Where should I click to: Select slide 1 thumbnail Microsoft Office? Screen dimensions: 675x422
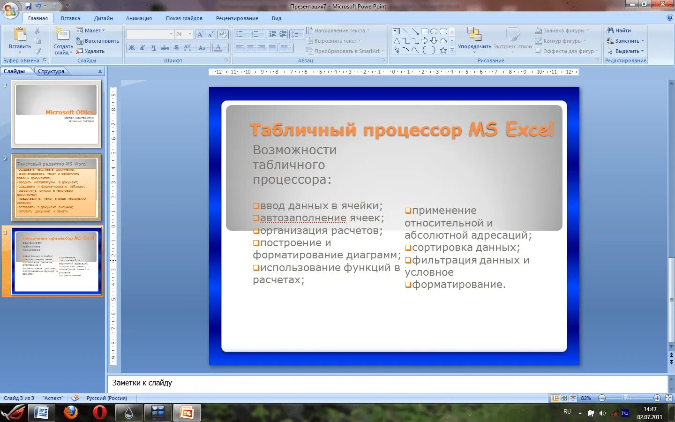(56, 113)
